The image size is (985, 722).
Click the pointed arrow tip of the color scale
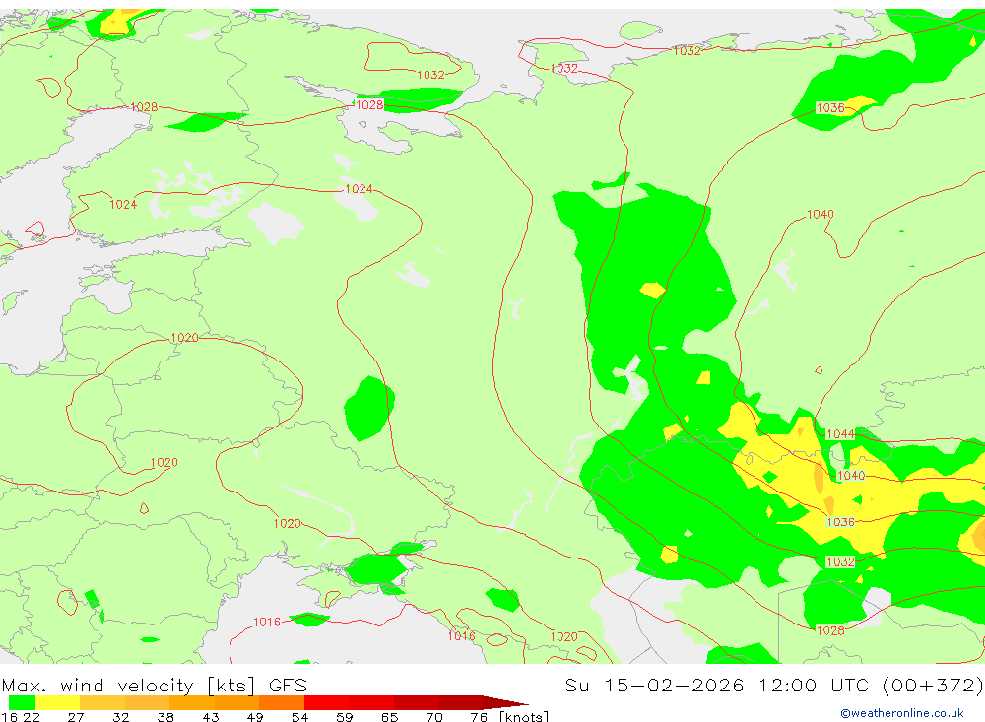pos(506,702)
